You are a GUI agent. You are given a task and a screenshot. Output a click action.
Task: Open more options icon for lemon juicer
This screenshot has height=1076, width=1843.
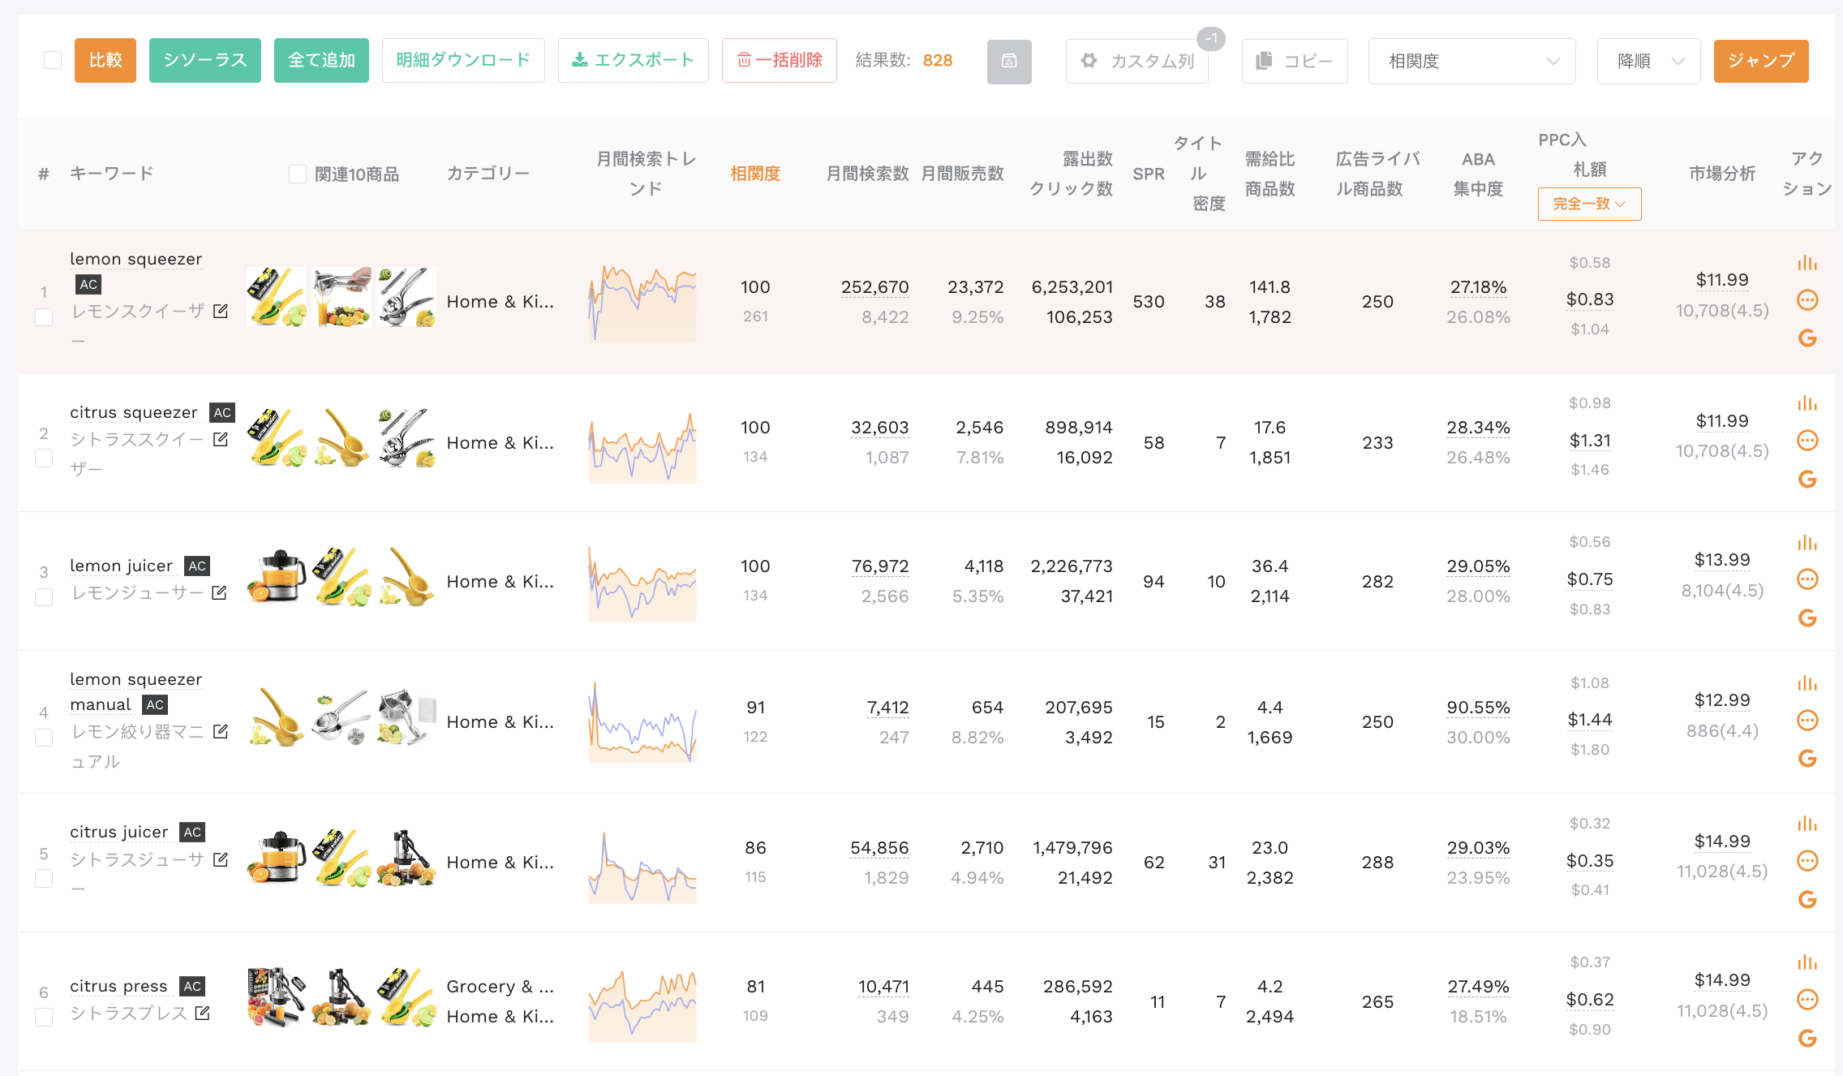point(1807,579)
